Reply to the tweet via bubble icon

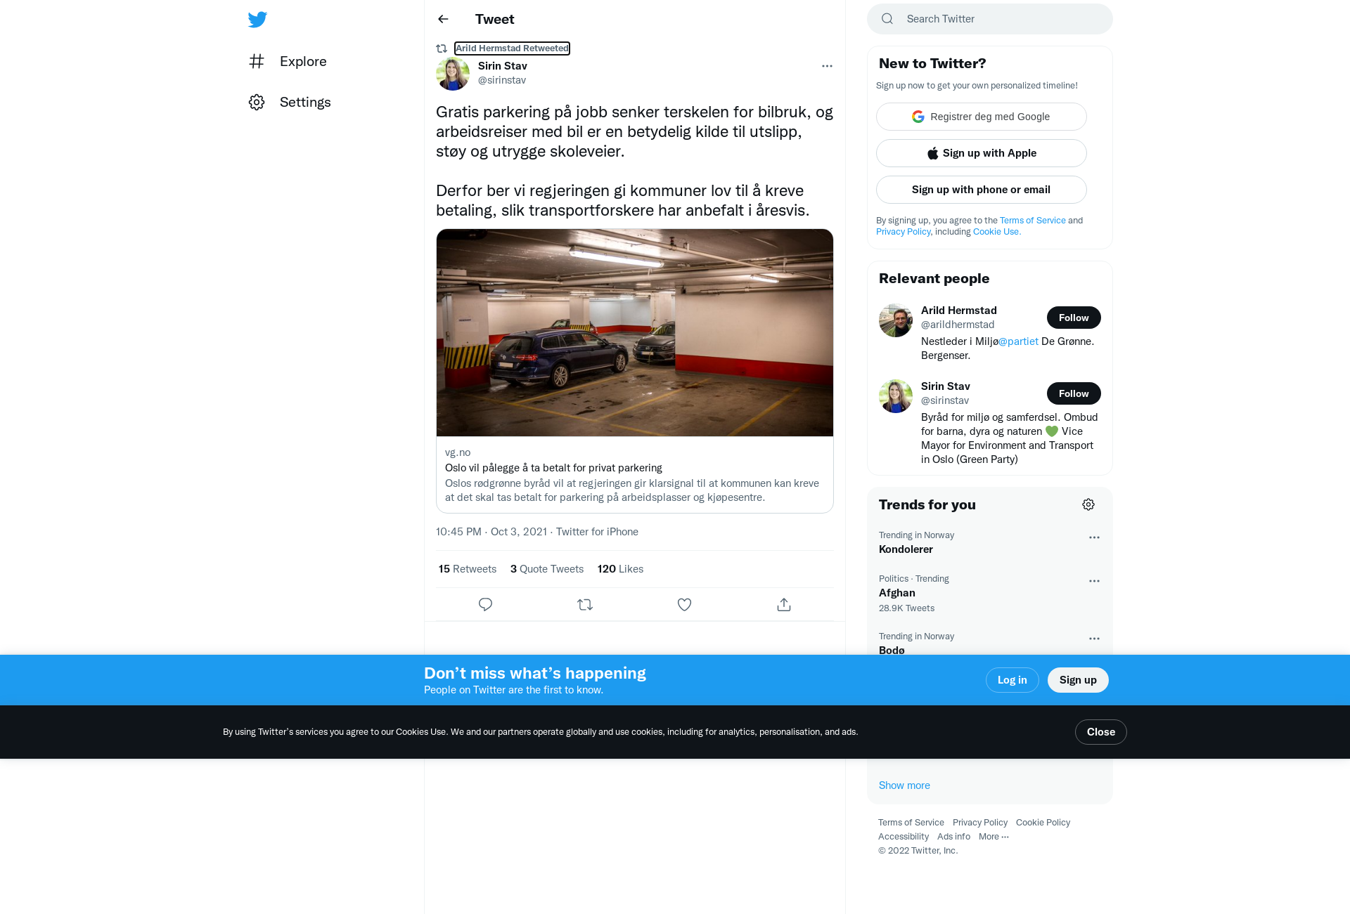(x=485, y=604)
